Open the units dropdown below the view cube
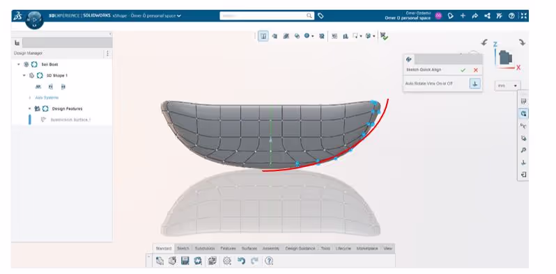This screenshot has width=556, height=274. [x=507, y=86]
